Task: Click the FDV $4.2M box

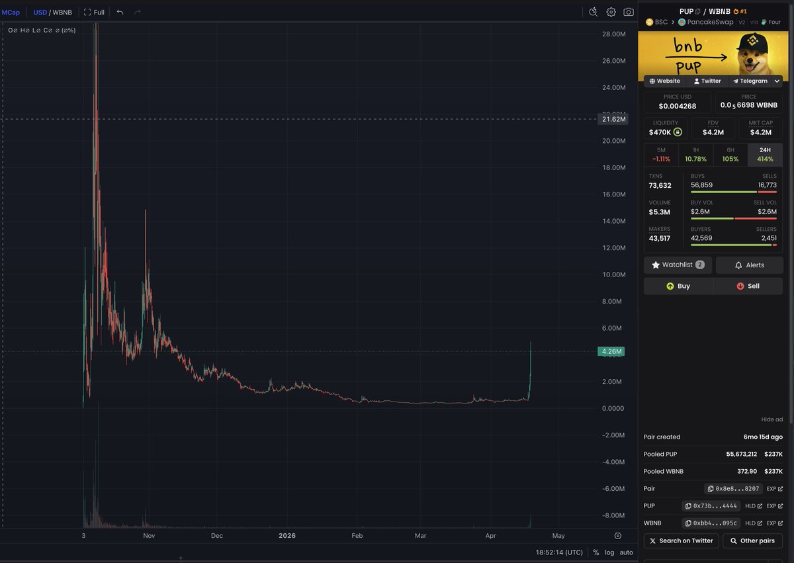Action: pos(713,128)
